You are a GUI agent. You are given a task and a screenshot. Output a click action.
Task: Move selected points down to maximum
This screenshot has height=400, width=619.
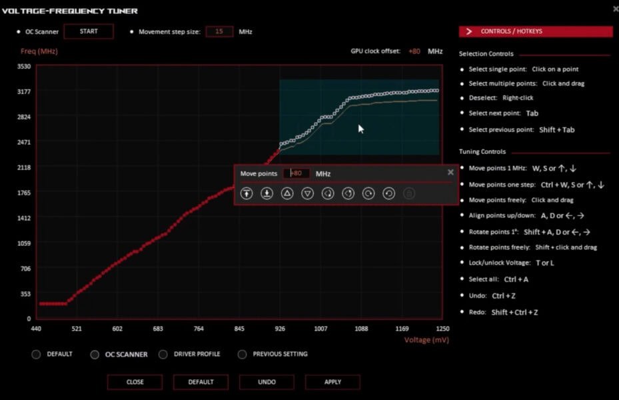[x=266, y=193]
